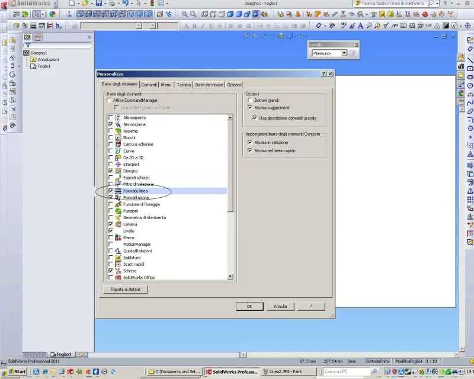Click the Line sketch tool on right toolbar

tap(470, 60)
